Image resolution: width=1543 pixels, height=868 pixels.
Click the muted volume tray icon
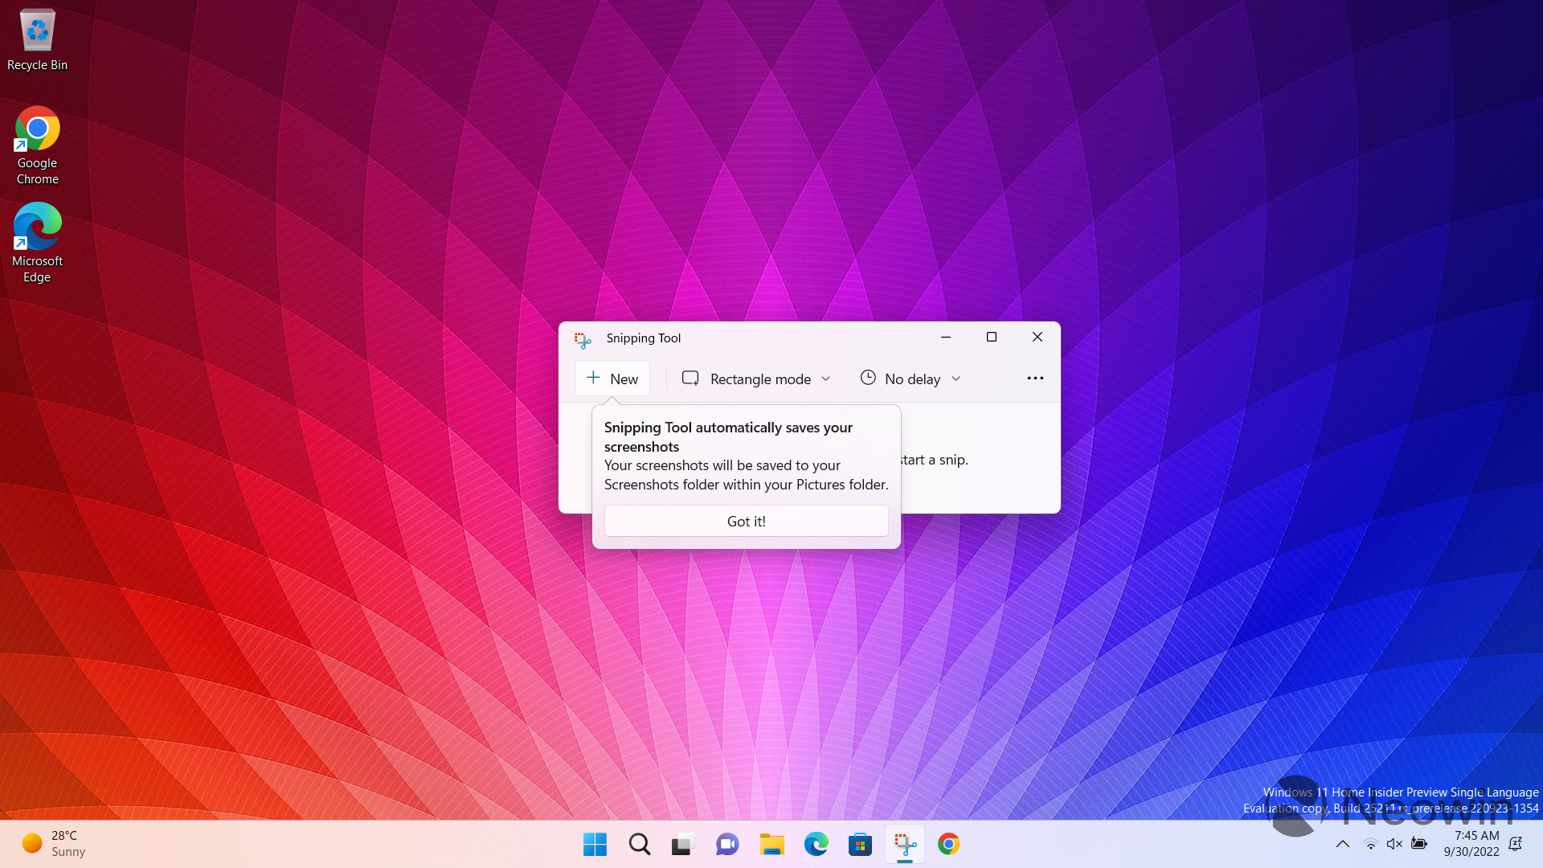1394,844
